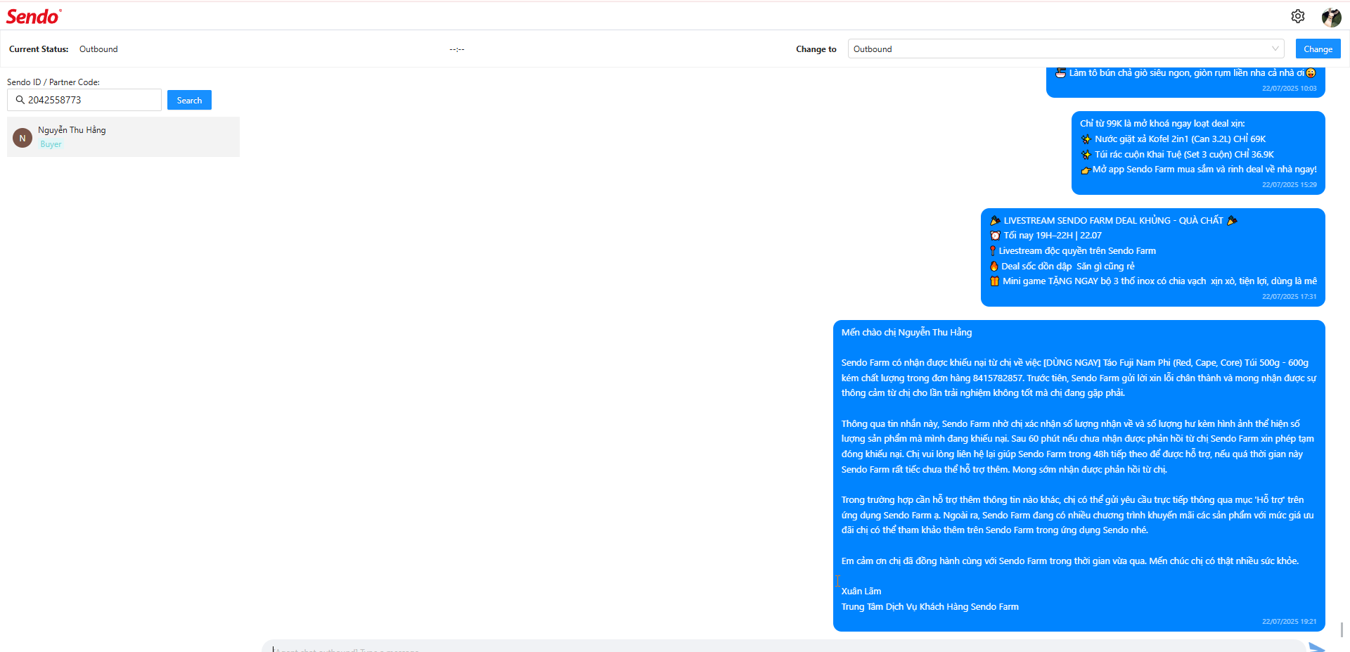This screenshot has height=652, width=1350.
Task: Click the 'Current Status:' label
Action: tap(39, 49)
